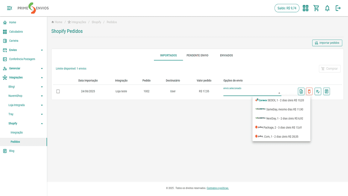The width and height of the screenshot is (348, 196).
Task: Open the shopping cart icon in header
Action: (x=316, y=8)
